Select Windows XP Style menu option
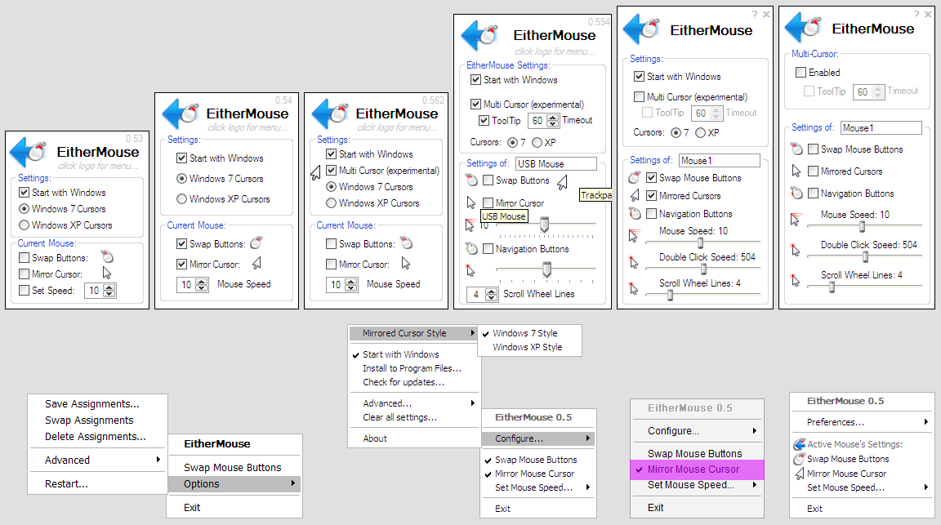The height and width of the screenshot is (525, 941). pos(527,347)
